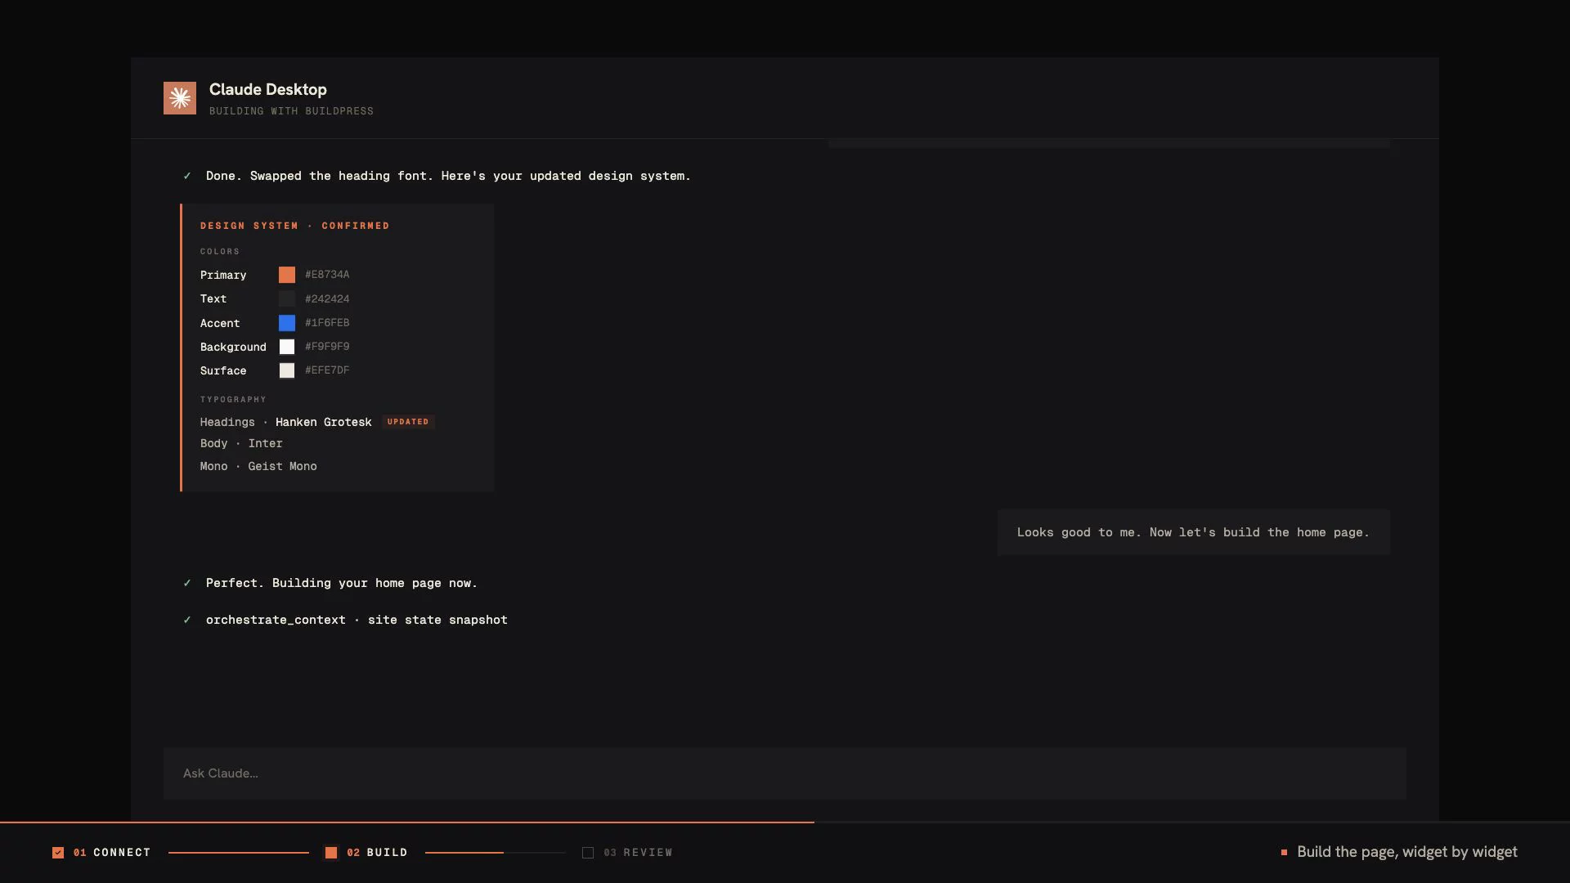Click the 'Accent' color label
Screen dimensions: 1570x883
pos(220,324)
